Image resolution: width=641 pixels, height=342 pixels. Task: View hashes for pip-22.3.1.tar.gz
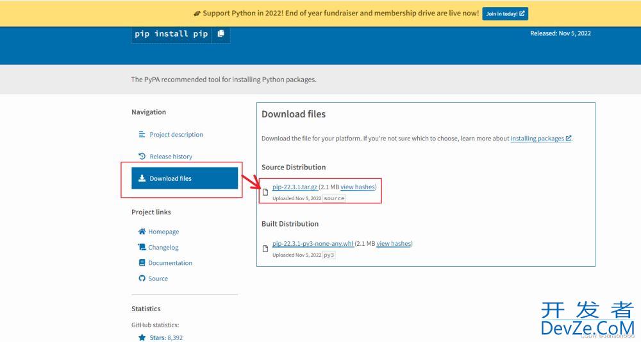pyautogui.click(x=357, y=187)
